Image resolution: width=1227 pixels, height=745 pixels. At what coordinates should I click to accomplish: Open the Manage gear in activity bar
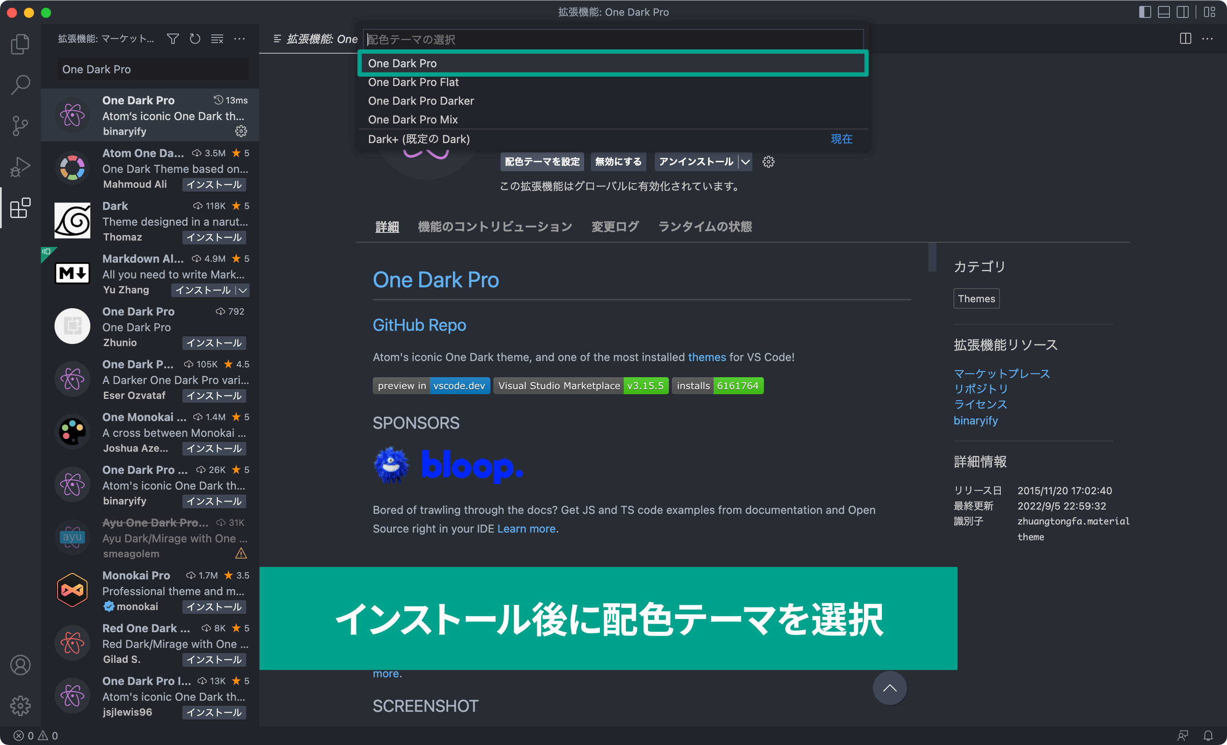[x=20, y=705]
